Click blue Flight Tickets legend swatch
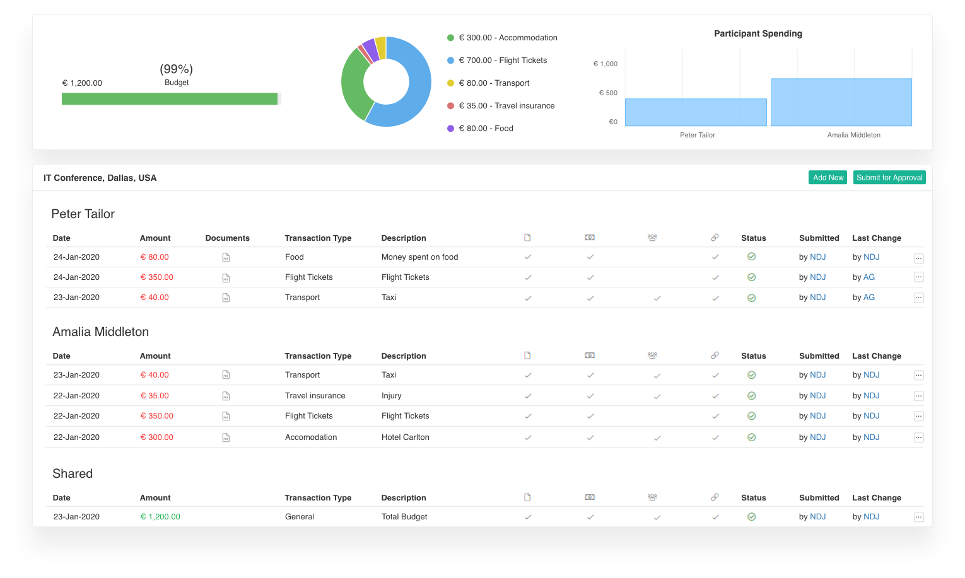 click(450, 61)
